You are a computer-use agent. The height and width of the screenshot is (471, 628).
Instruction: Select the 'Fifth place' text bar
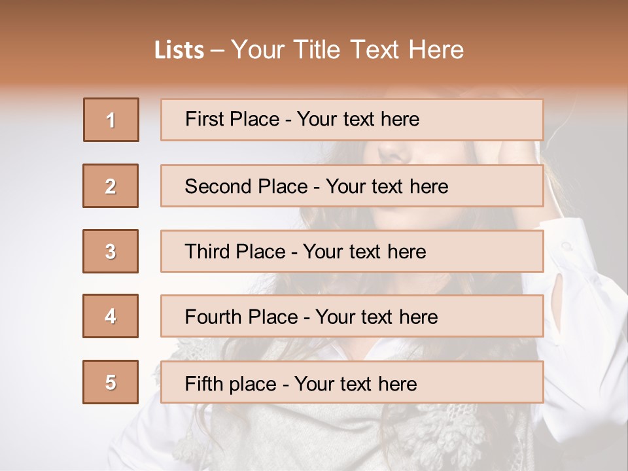(352, 382)
